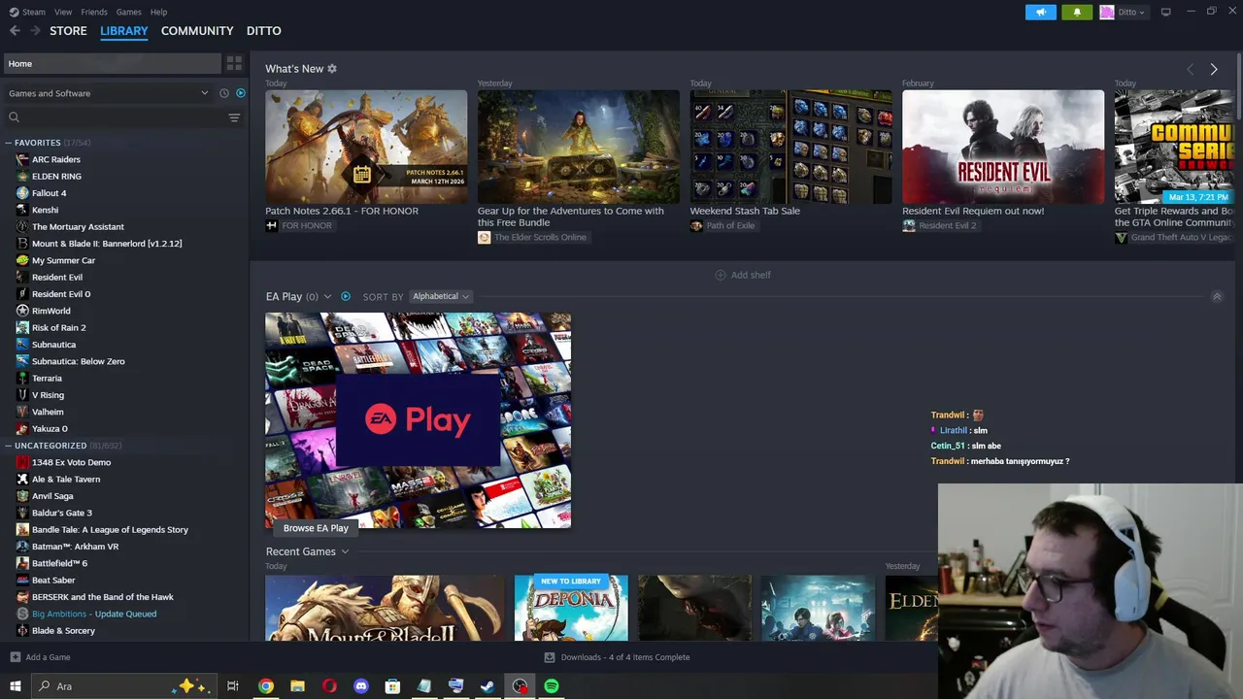The image size is (1243, 699).
Task: Open File Explorer from the taskbar
Action: pos(297,686)
